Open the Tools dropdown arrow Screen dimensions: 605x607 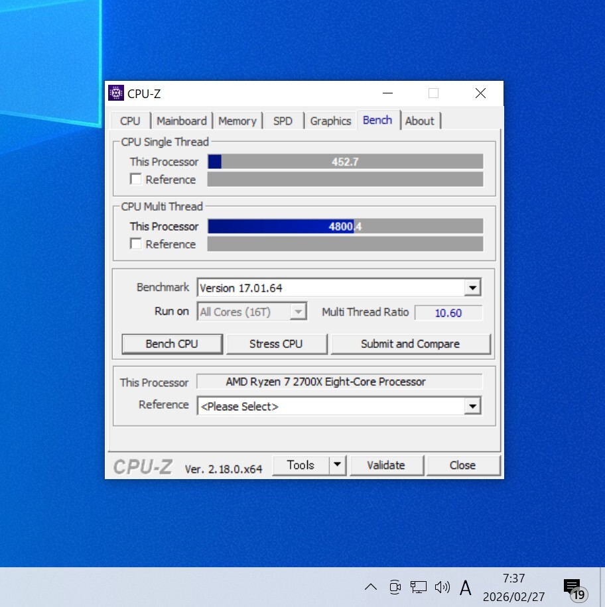pyautogui.click(x=338, y=465)
